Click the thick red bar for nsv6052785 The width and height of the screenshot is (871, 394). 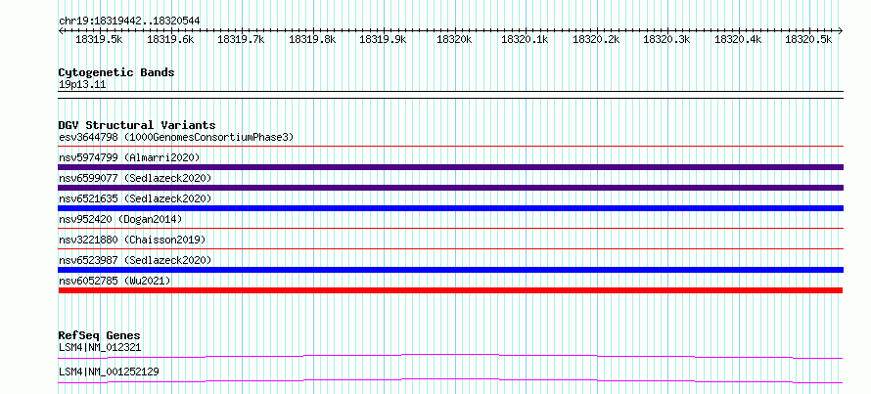tap(450, 290)
